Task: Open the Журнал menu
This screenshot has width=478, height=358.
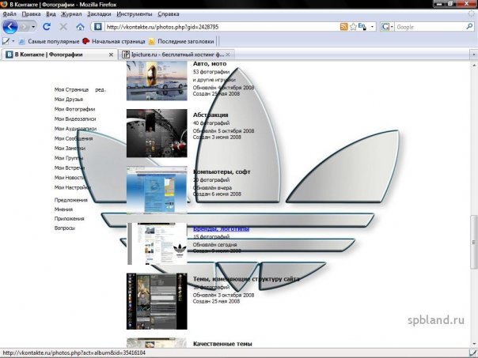Action: 71,14
